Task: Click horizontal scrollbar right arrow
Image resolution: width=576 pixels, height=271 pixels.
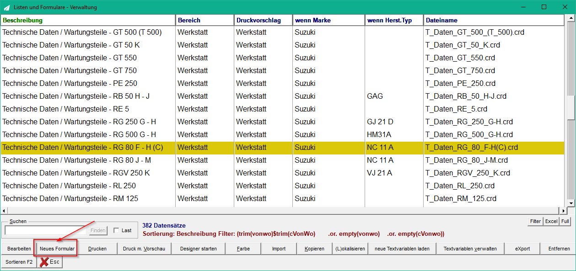Action: point(563,211)
